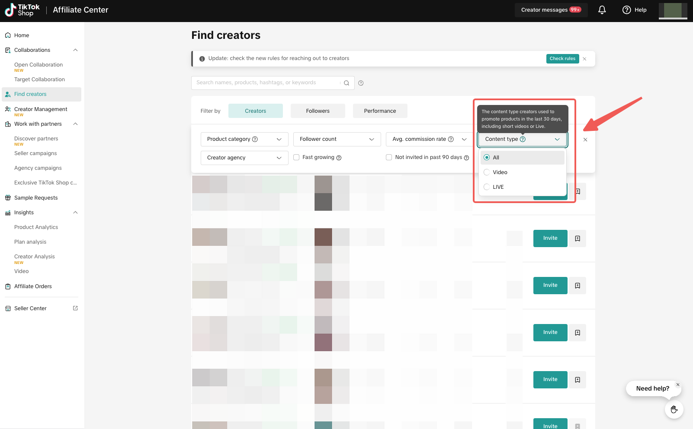The image size is (693, 429).
Task: Collapse the Insights sidebar section
Action: [75, 213]
